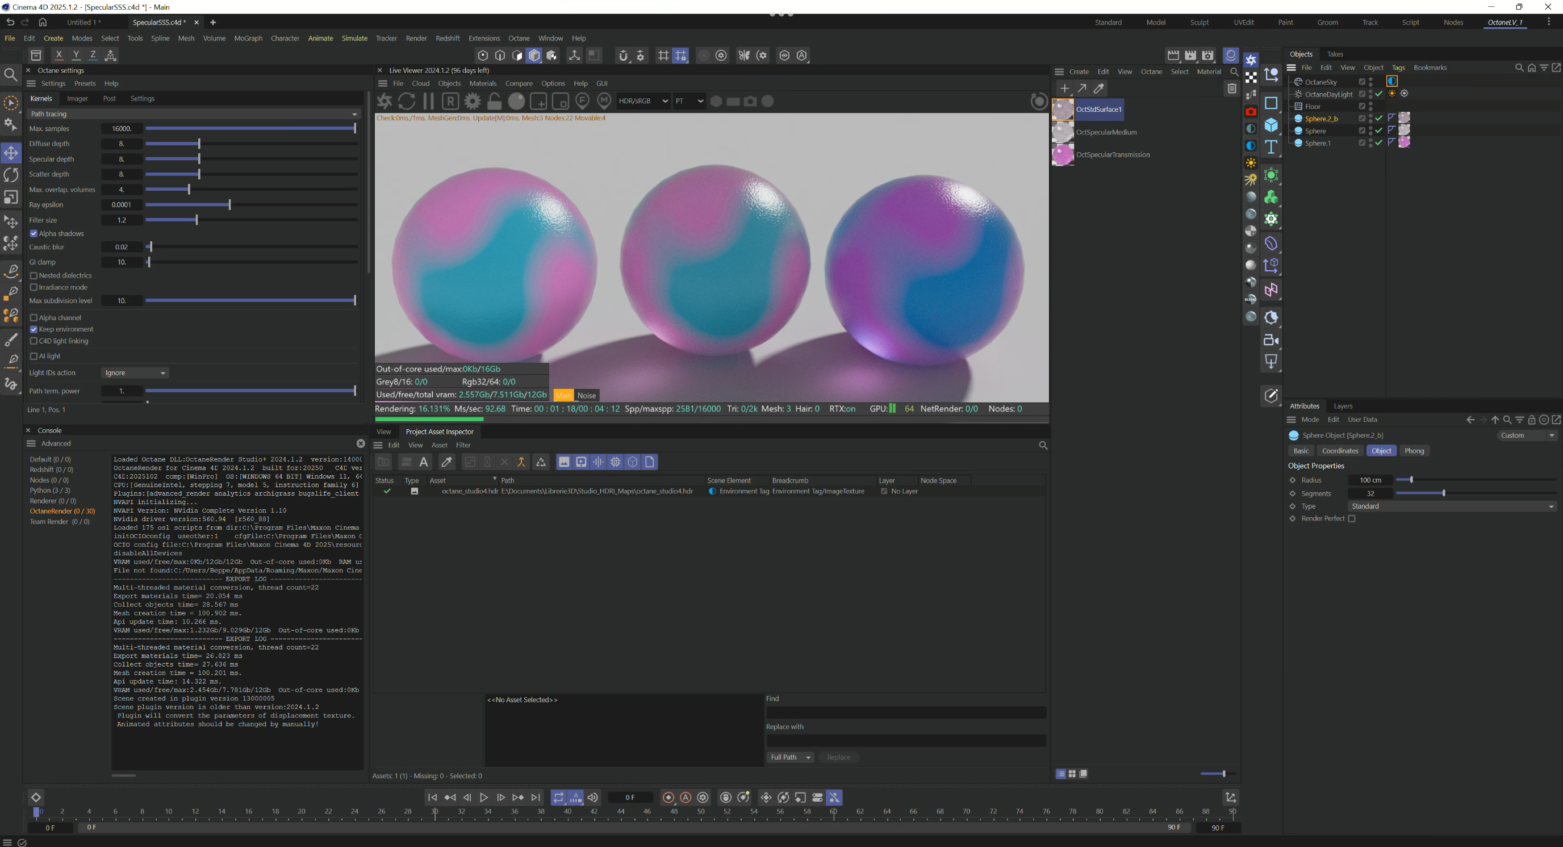
Task: Open the MoGraph menu
Action: pos(248,38)
